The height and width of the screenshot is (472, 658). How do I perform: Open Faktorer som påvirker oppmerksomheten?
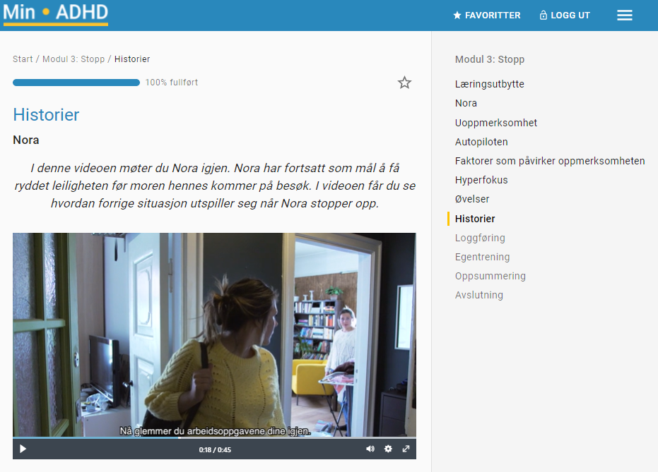pyautogui.click(x=550, y=161)
